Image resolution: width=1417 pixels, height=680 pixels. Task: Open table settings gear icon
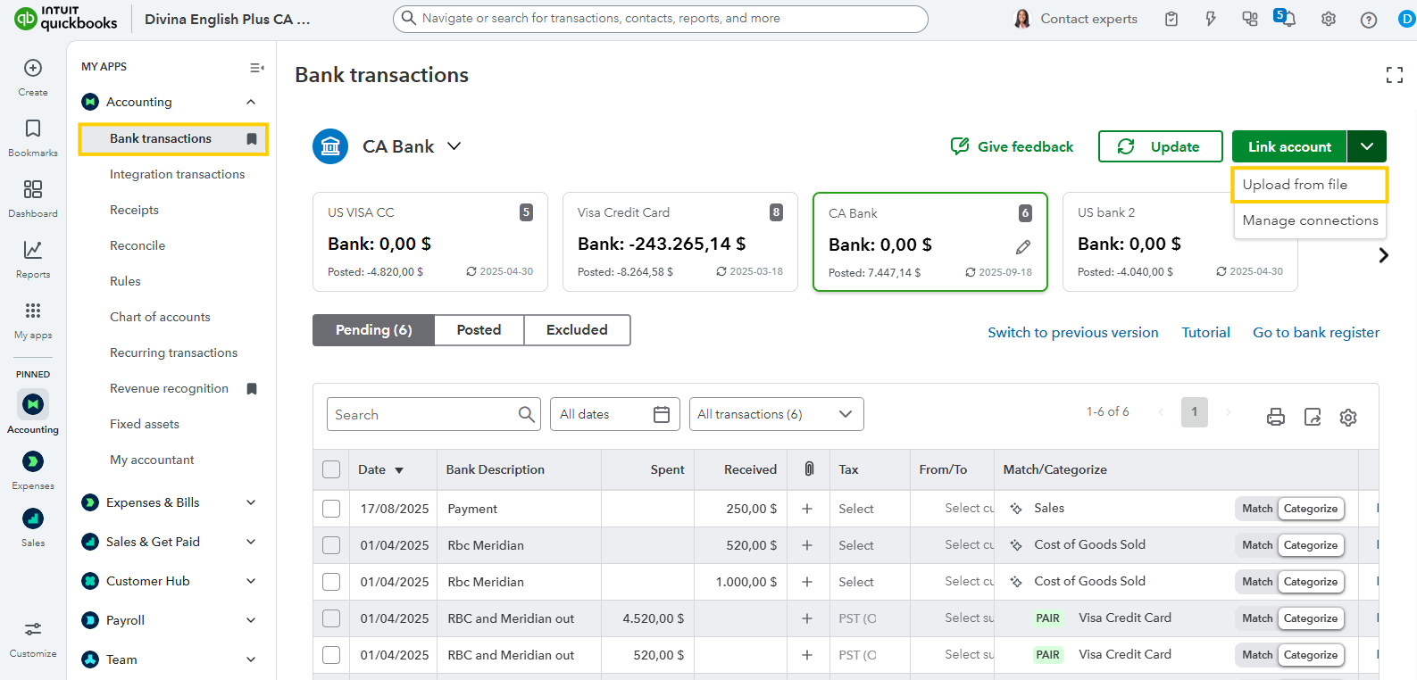pyautogui.click(x=1347, y=417)
